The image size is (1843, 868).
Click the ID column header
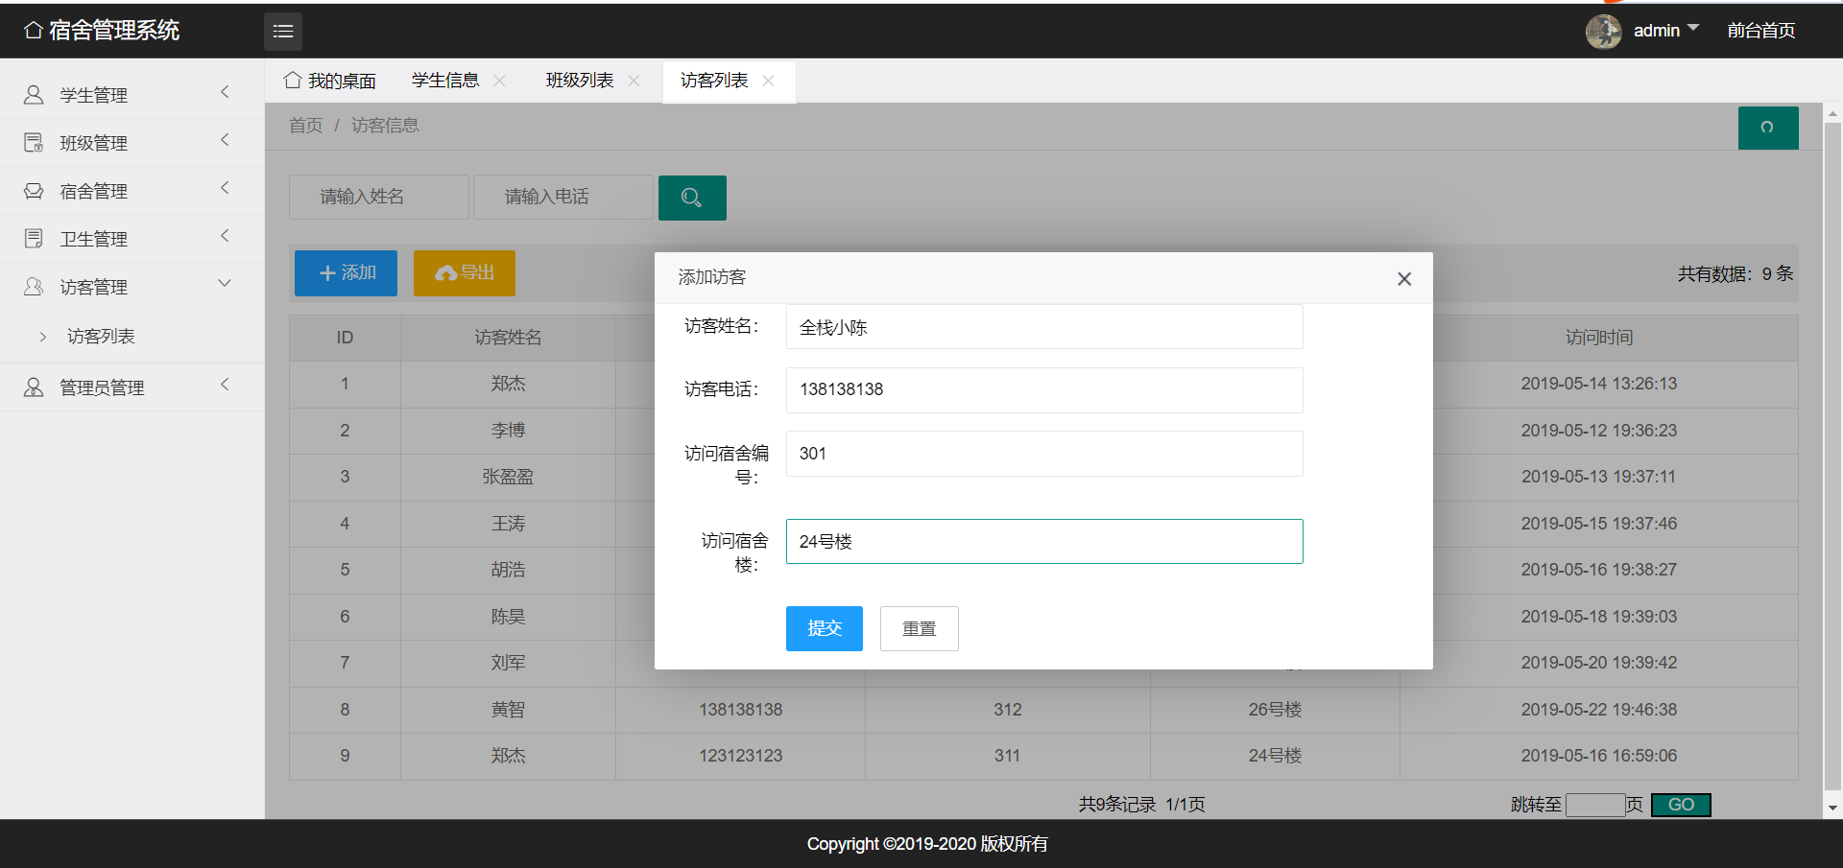[345, 338]
